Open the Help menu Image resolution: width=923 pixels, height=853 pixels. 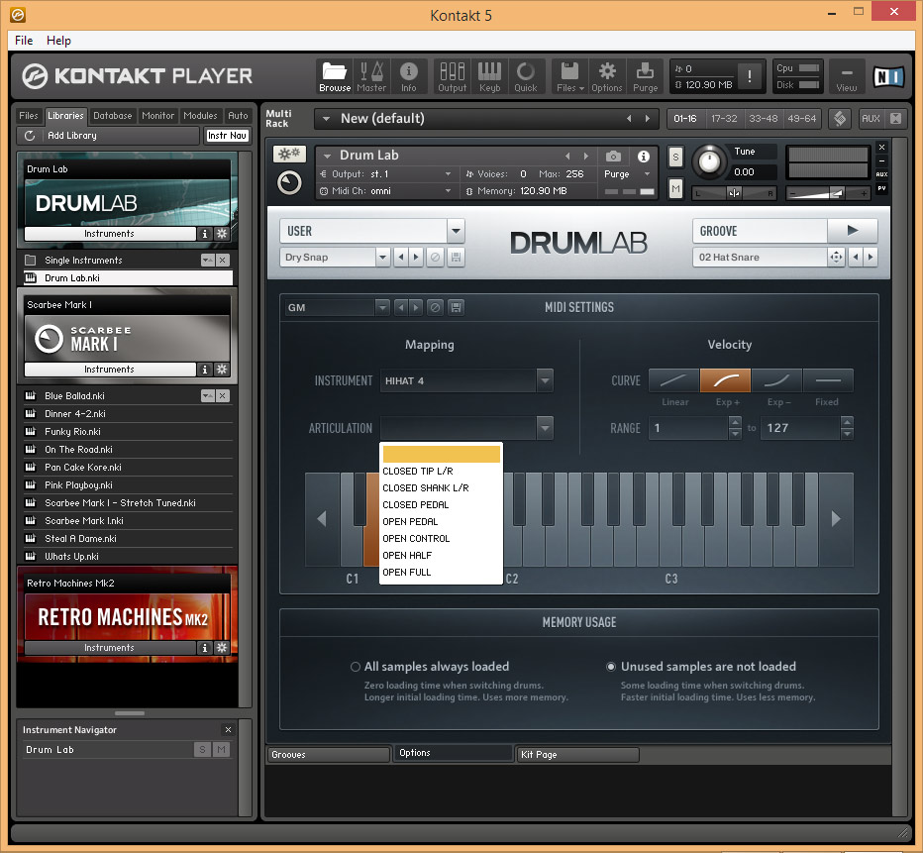(x=58, y=40)
